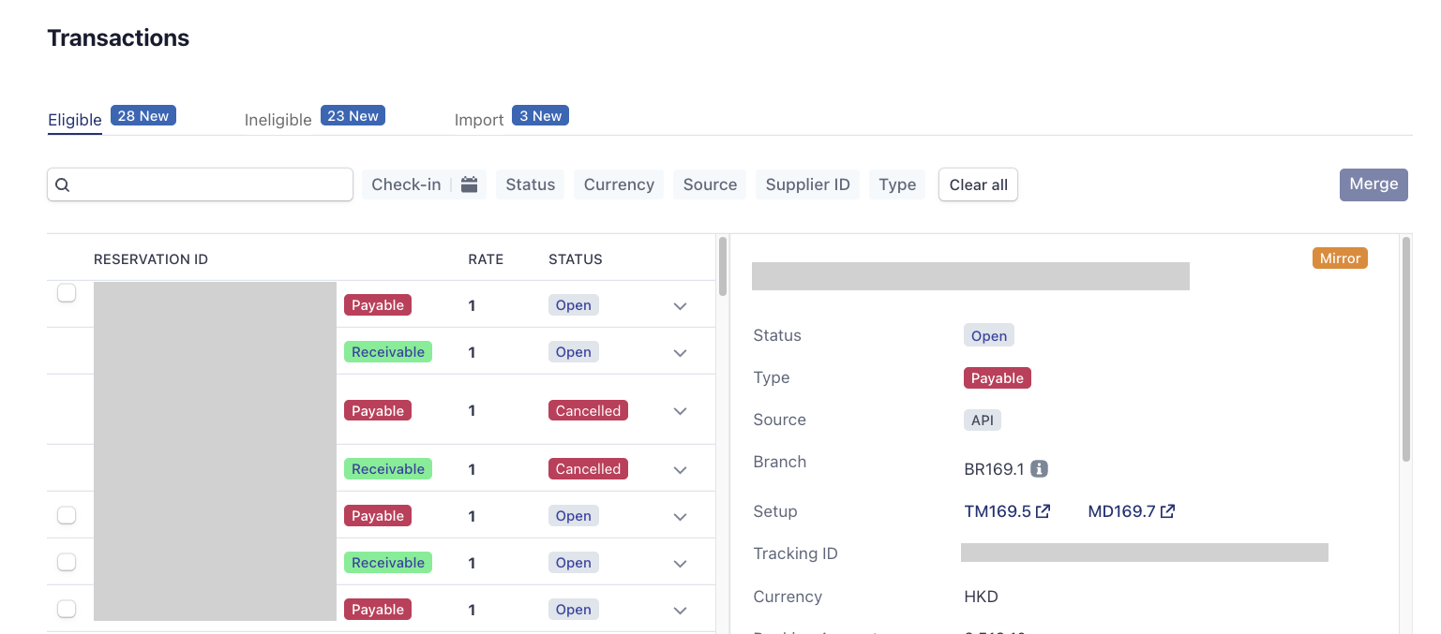Check the box on last Receivable Open row

(x=67, y=563)
